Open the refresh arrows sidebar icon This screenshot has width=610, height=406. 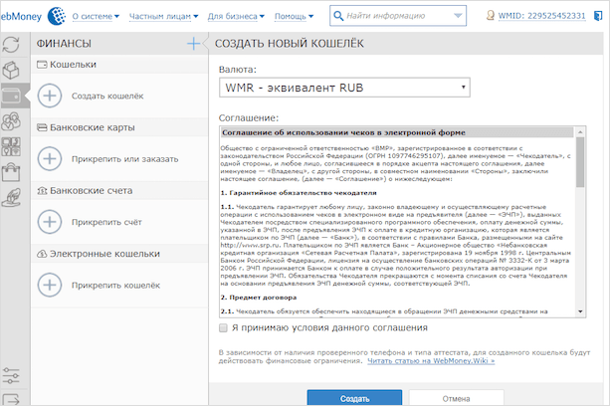tap(11, 45)
